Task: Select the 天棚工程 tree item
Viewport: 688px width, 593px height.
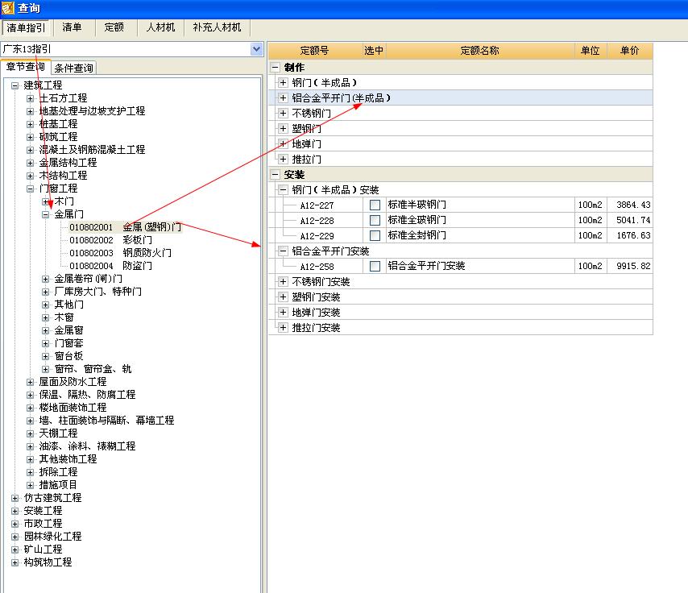Action: 58,433
